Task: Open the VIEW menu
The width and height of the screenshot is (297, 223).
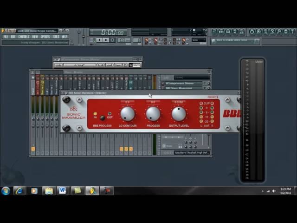Action: (x=35, y=37)
